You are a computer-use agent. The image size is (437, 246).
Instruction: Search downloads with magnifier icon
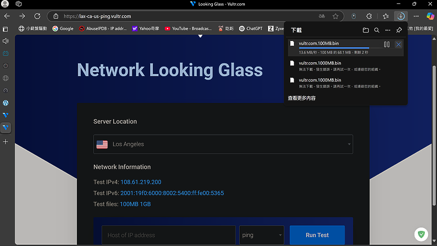tap(376, 30)
